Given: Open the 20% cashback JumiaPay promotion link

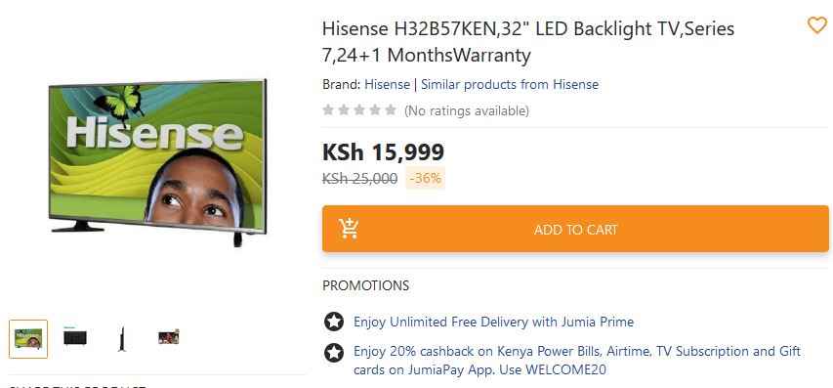Looking at the screenshot, I should click(577, 360).
